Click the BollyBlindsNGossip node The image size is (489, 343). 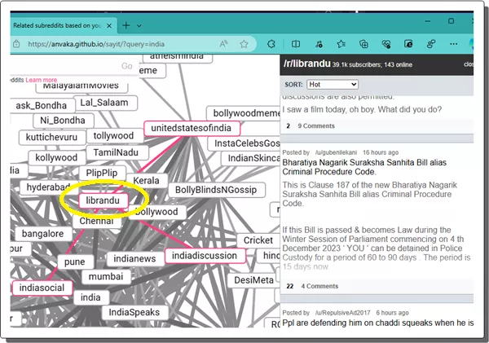tap(216, 190)
